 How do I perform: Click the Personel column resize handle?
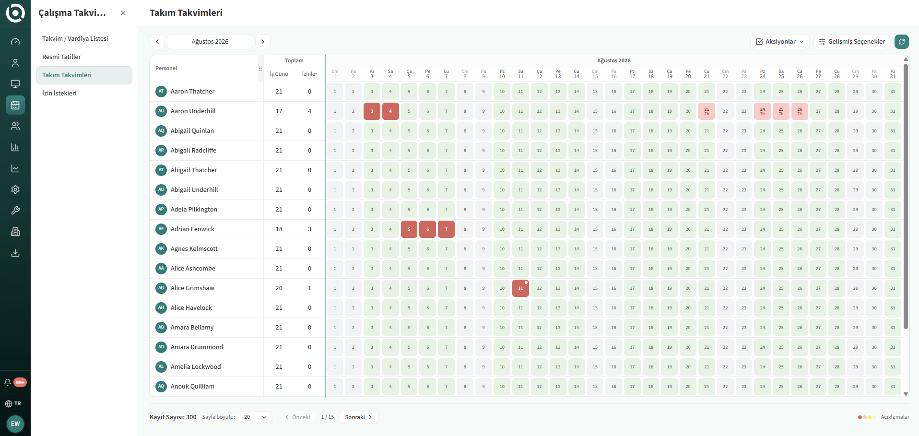tap(260, 69)
